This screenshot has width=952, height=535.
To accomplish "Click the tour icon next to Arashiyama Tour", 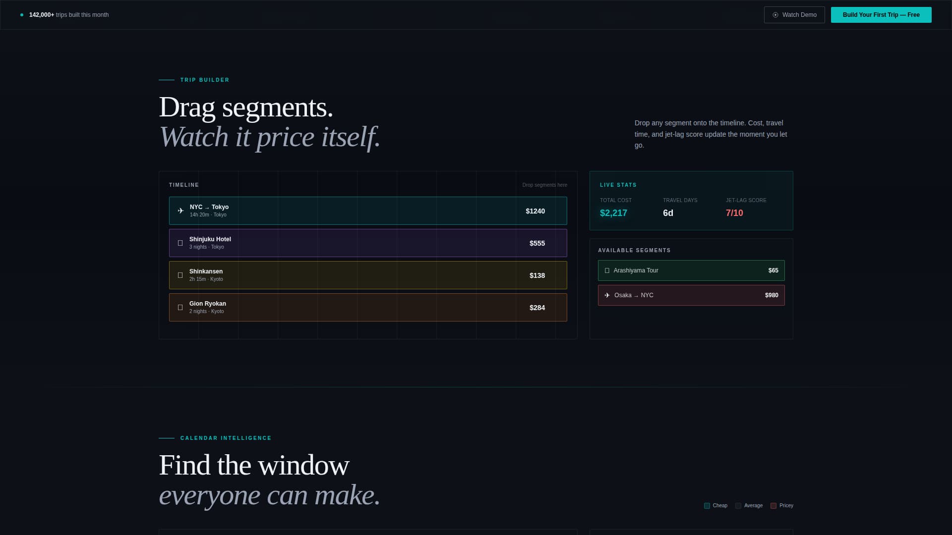I will tap(607, 270).
